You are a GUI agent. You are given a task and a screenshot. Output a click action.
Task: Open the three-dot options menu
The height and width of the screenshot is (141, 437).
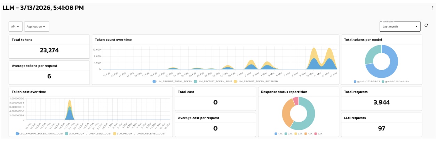[432, 8]
